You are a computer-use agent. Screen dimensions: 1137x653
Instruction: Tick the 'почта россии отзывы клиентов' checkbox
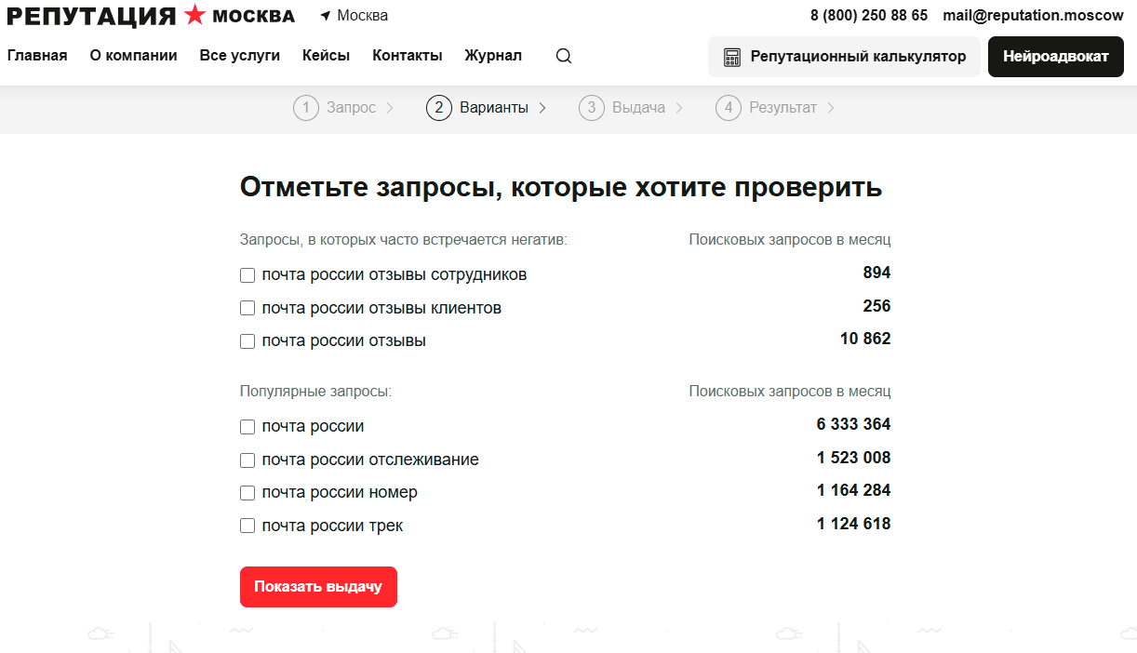[247, 308]
